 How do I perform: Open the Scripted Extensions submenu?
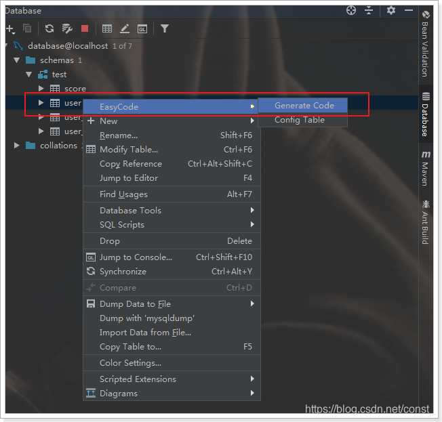click(x=172, y=379)
